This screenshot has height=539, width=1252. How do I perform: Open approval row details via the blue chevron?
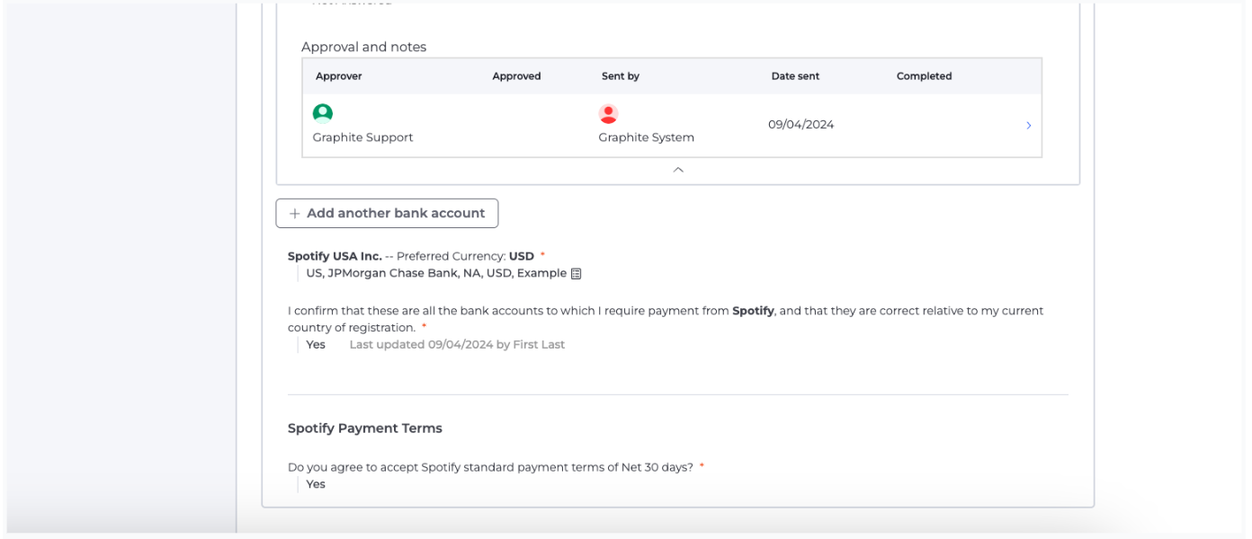click(x=1029, y=125)
